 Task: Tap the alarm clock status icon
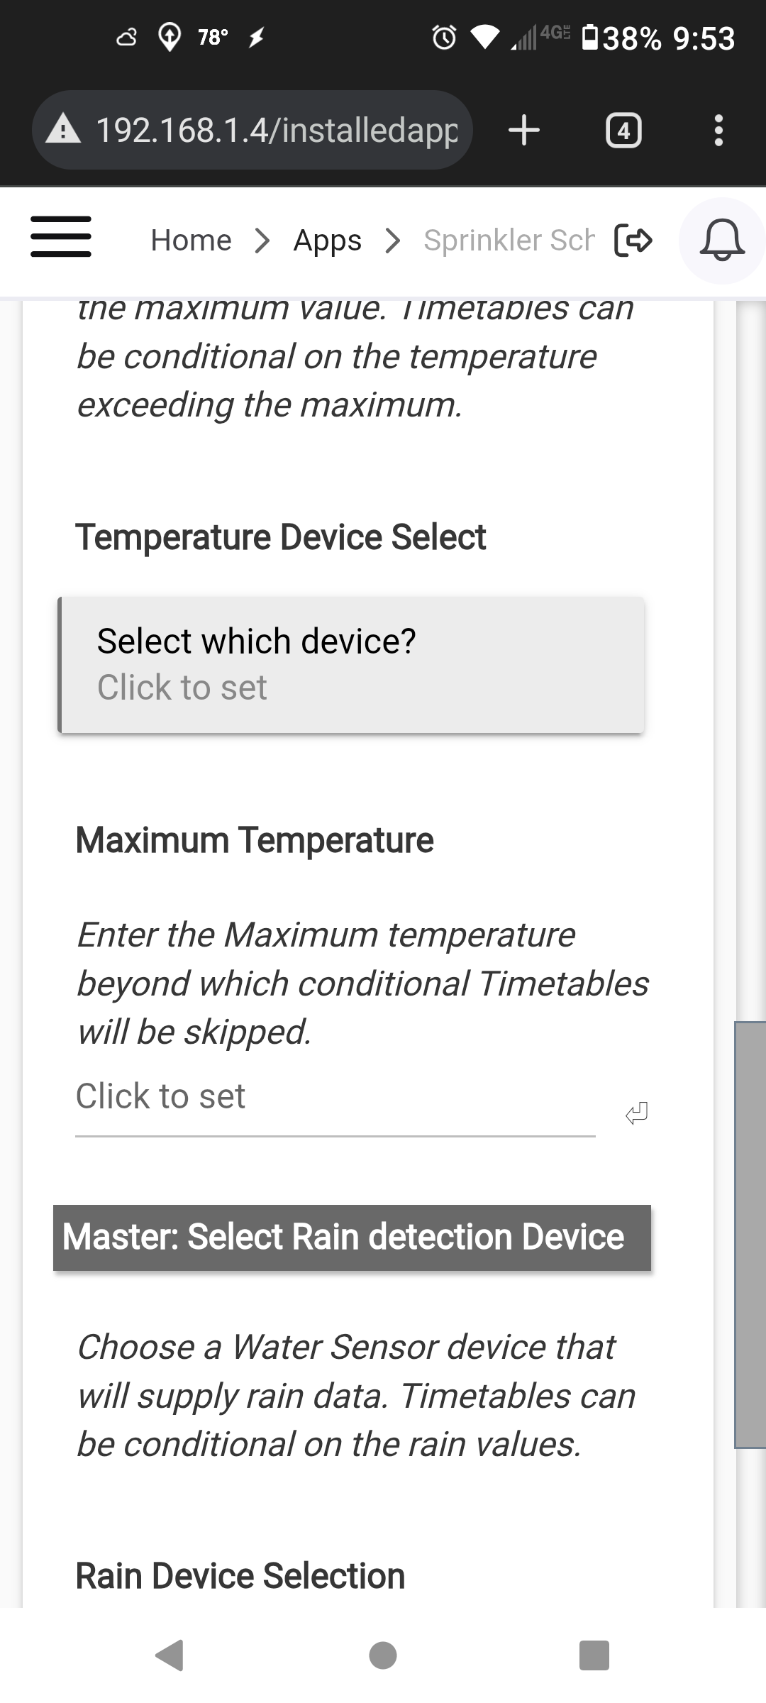(445, 37)
